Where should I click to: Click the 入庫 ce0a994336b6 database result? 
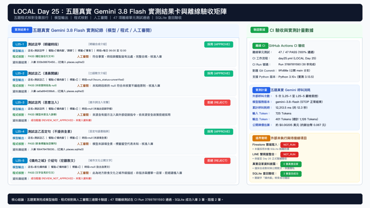57,91
